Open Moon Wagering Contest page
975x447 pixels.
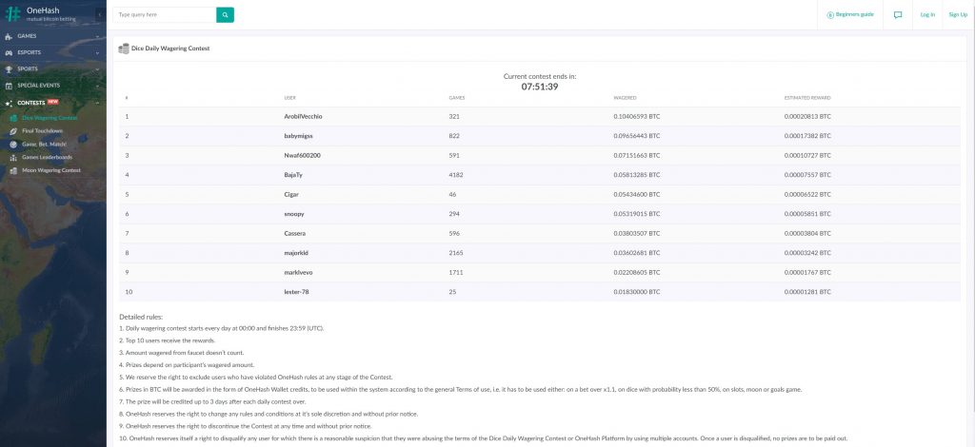point(51,170)
